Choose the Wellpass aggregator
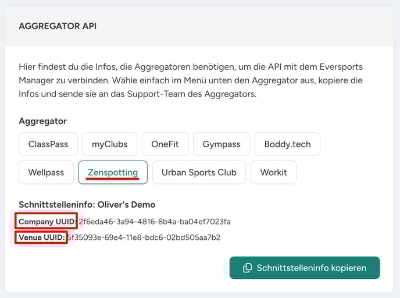 click(46, 172)
